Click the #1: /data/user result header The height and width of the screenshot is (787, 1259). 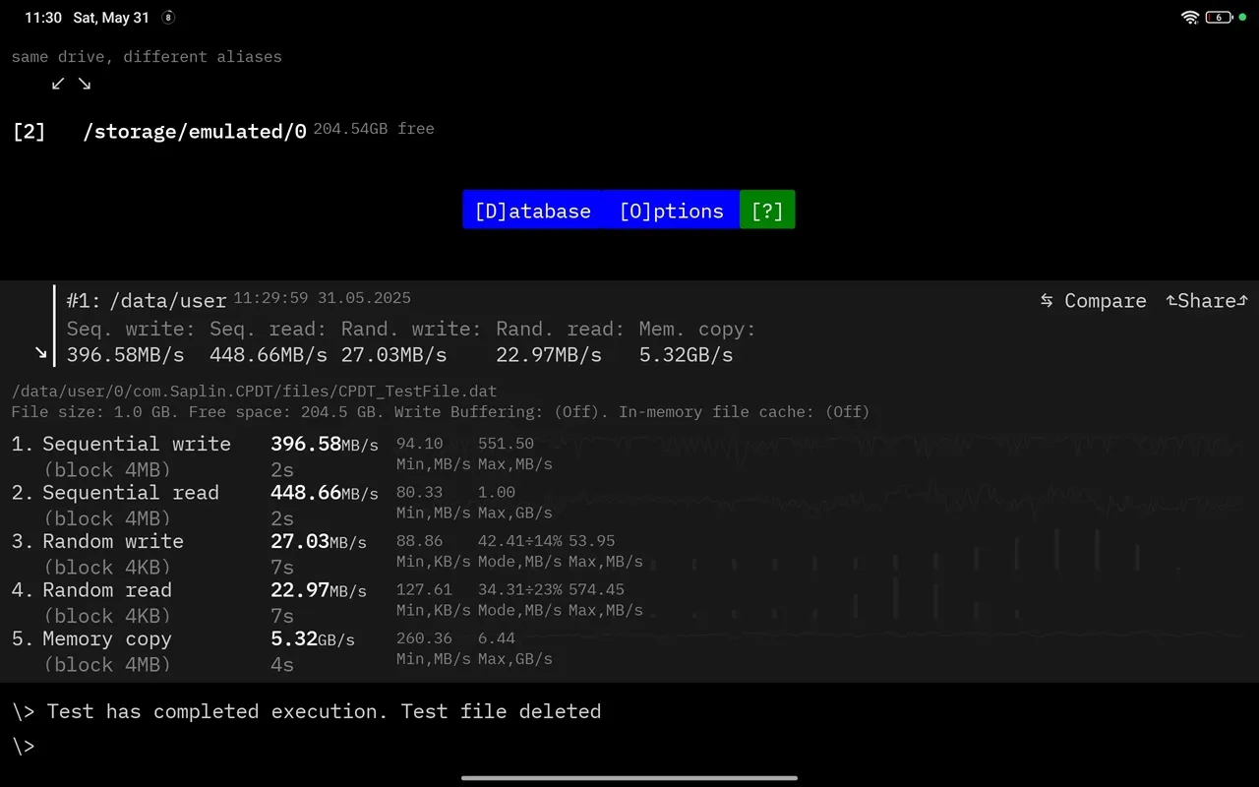(147, 300)
